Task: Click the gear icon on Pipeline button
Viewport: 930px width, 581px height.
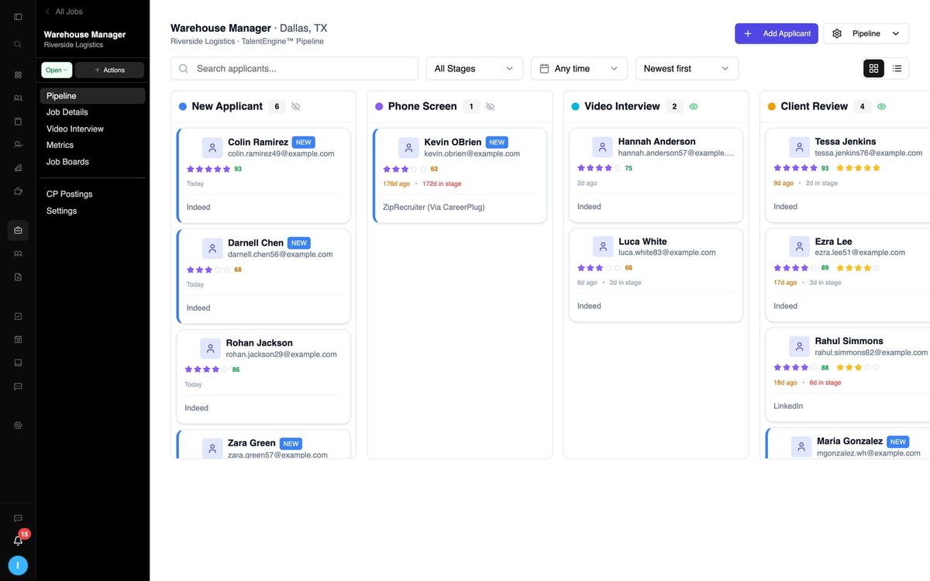Action: (837, 33)
